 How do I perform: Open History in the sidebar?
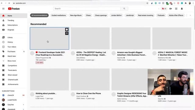[x=13, y=42]
